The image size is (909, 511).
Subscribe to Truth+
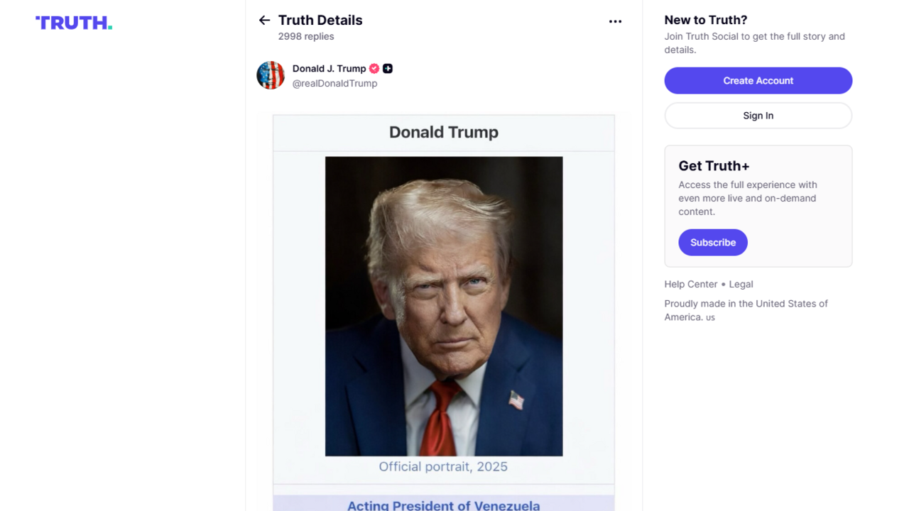point(712,242)
